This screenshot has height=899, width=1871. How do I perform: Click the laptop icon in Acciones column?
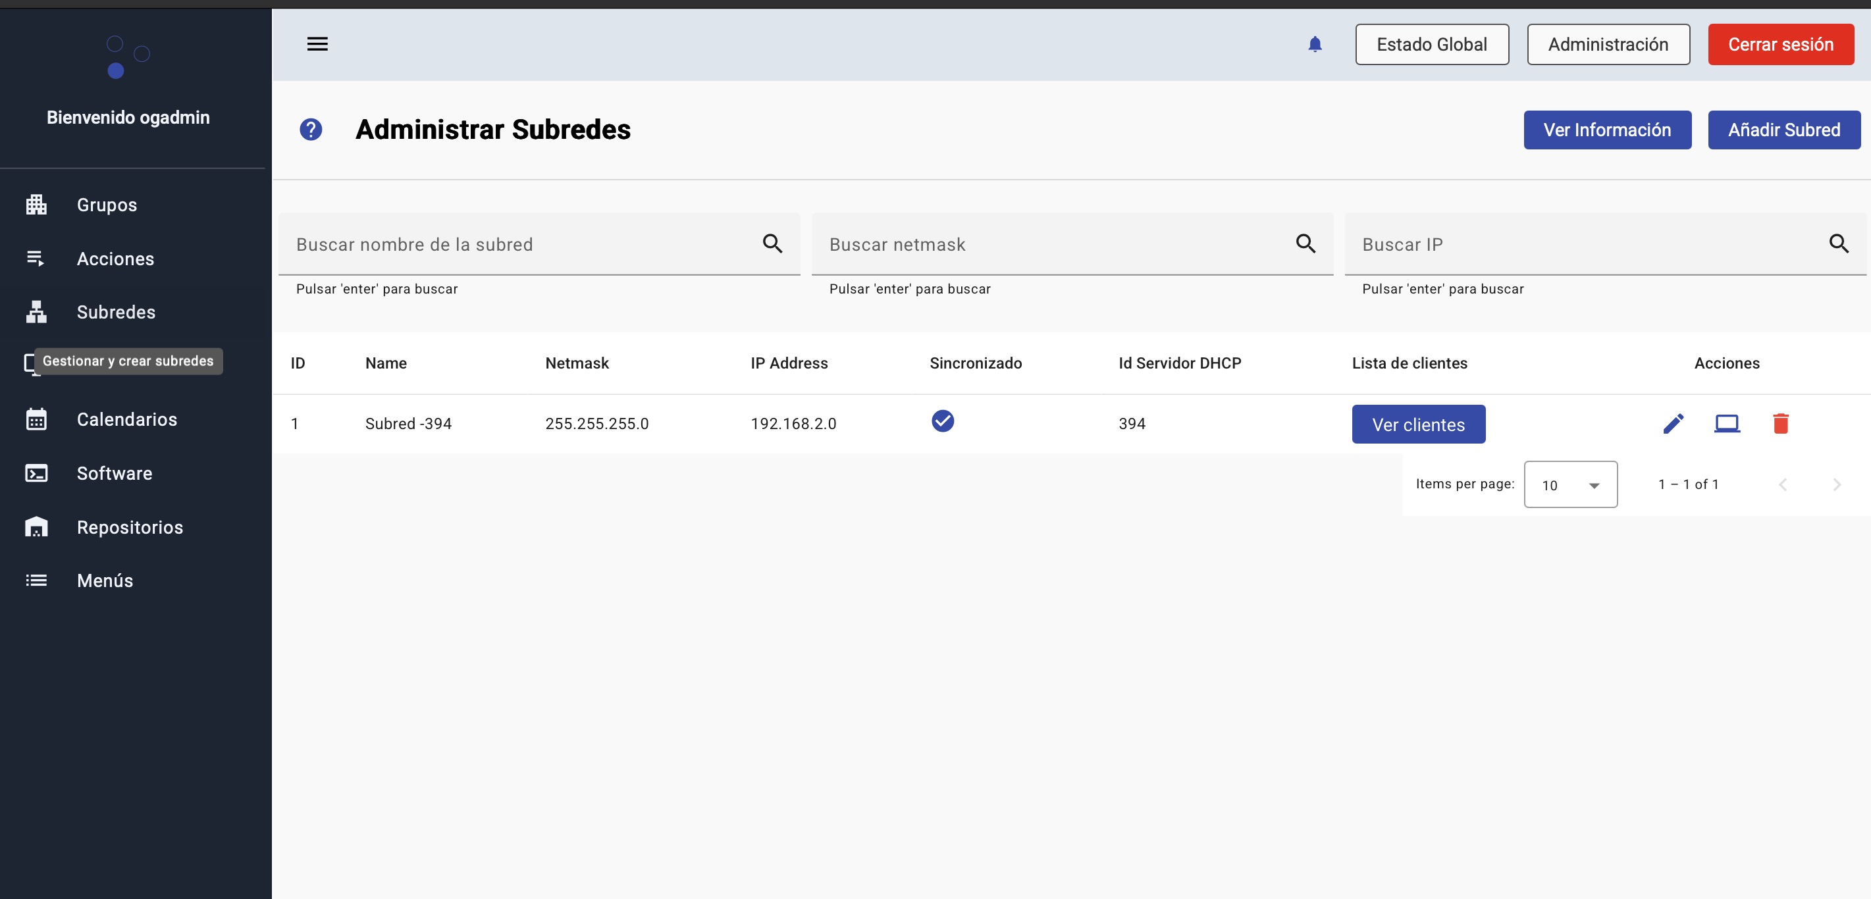[x=1726, y=423]
